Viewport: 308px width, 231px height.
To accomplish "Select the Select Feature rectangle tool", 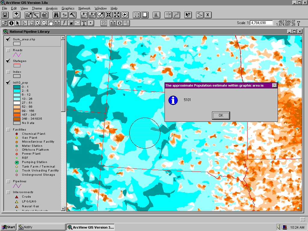I will 31,23.
